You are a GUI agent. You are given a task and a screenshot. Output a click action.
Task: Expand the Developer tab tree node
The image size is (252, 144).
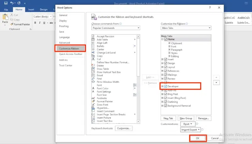tap(162, 86)
